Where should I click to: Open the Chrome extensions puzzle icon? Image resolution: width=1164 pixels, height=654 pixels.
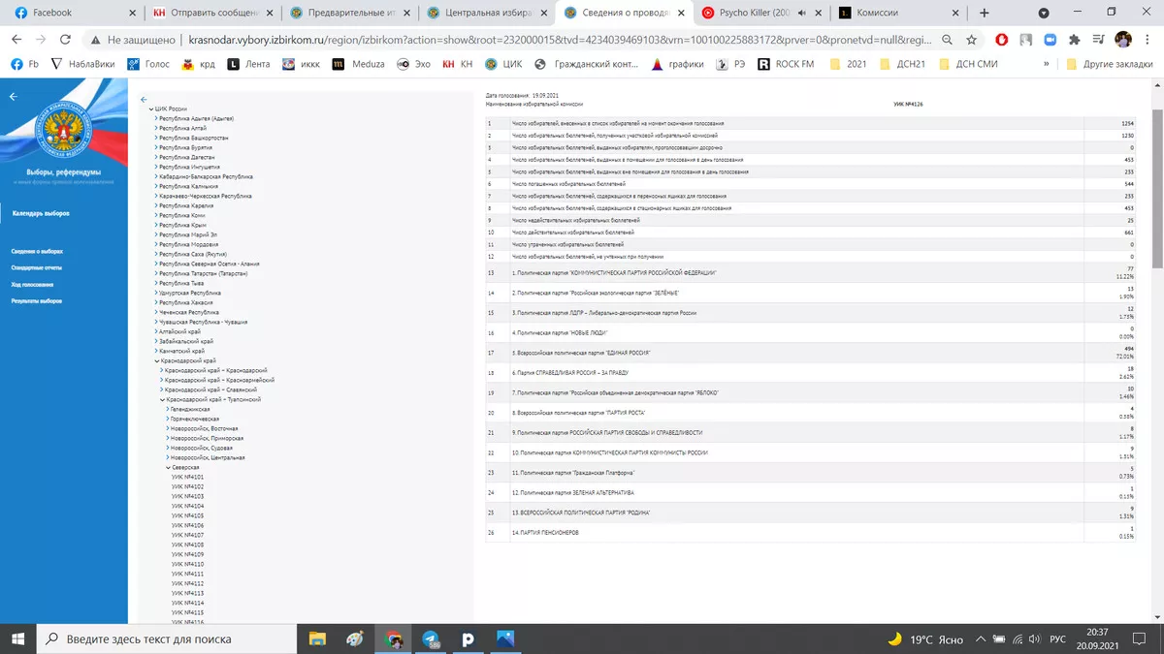[x=1074, y=40]
